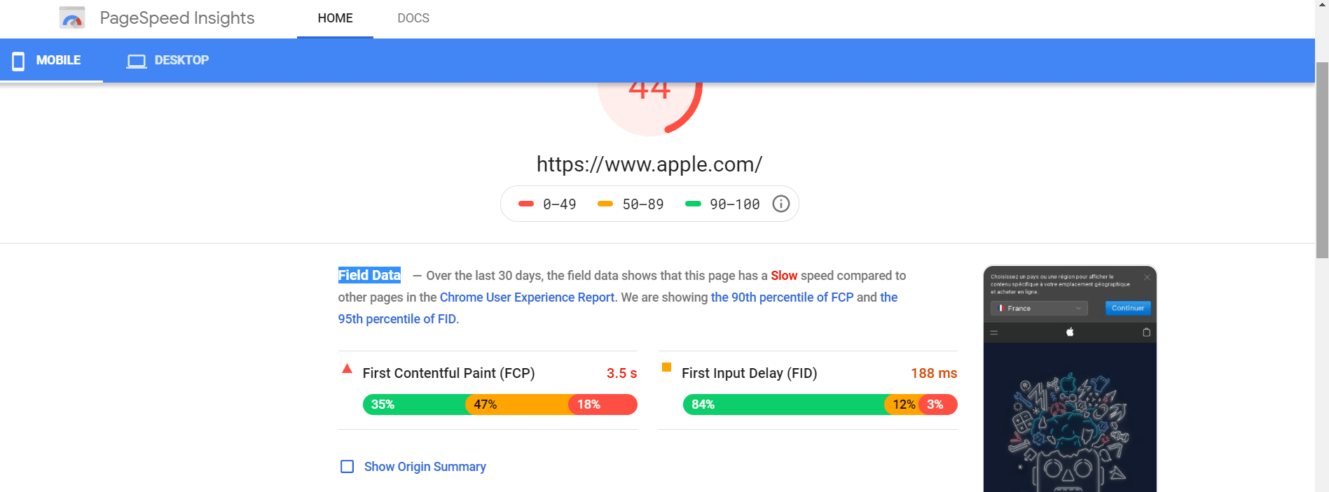This screenshot has width=1329, height=492.
Task: Switch to the DESKTOP results tab
Action: (167, 60)
